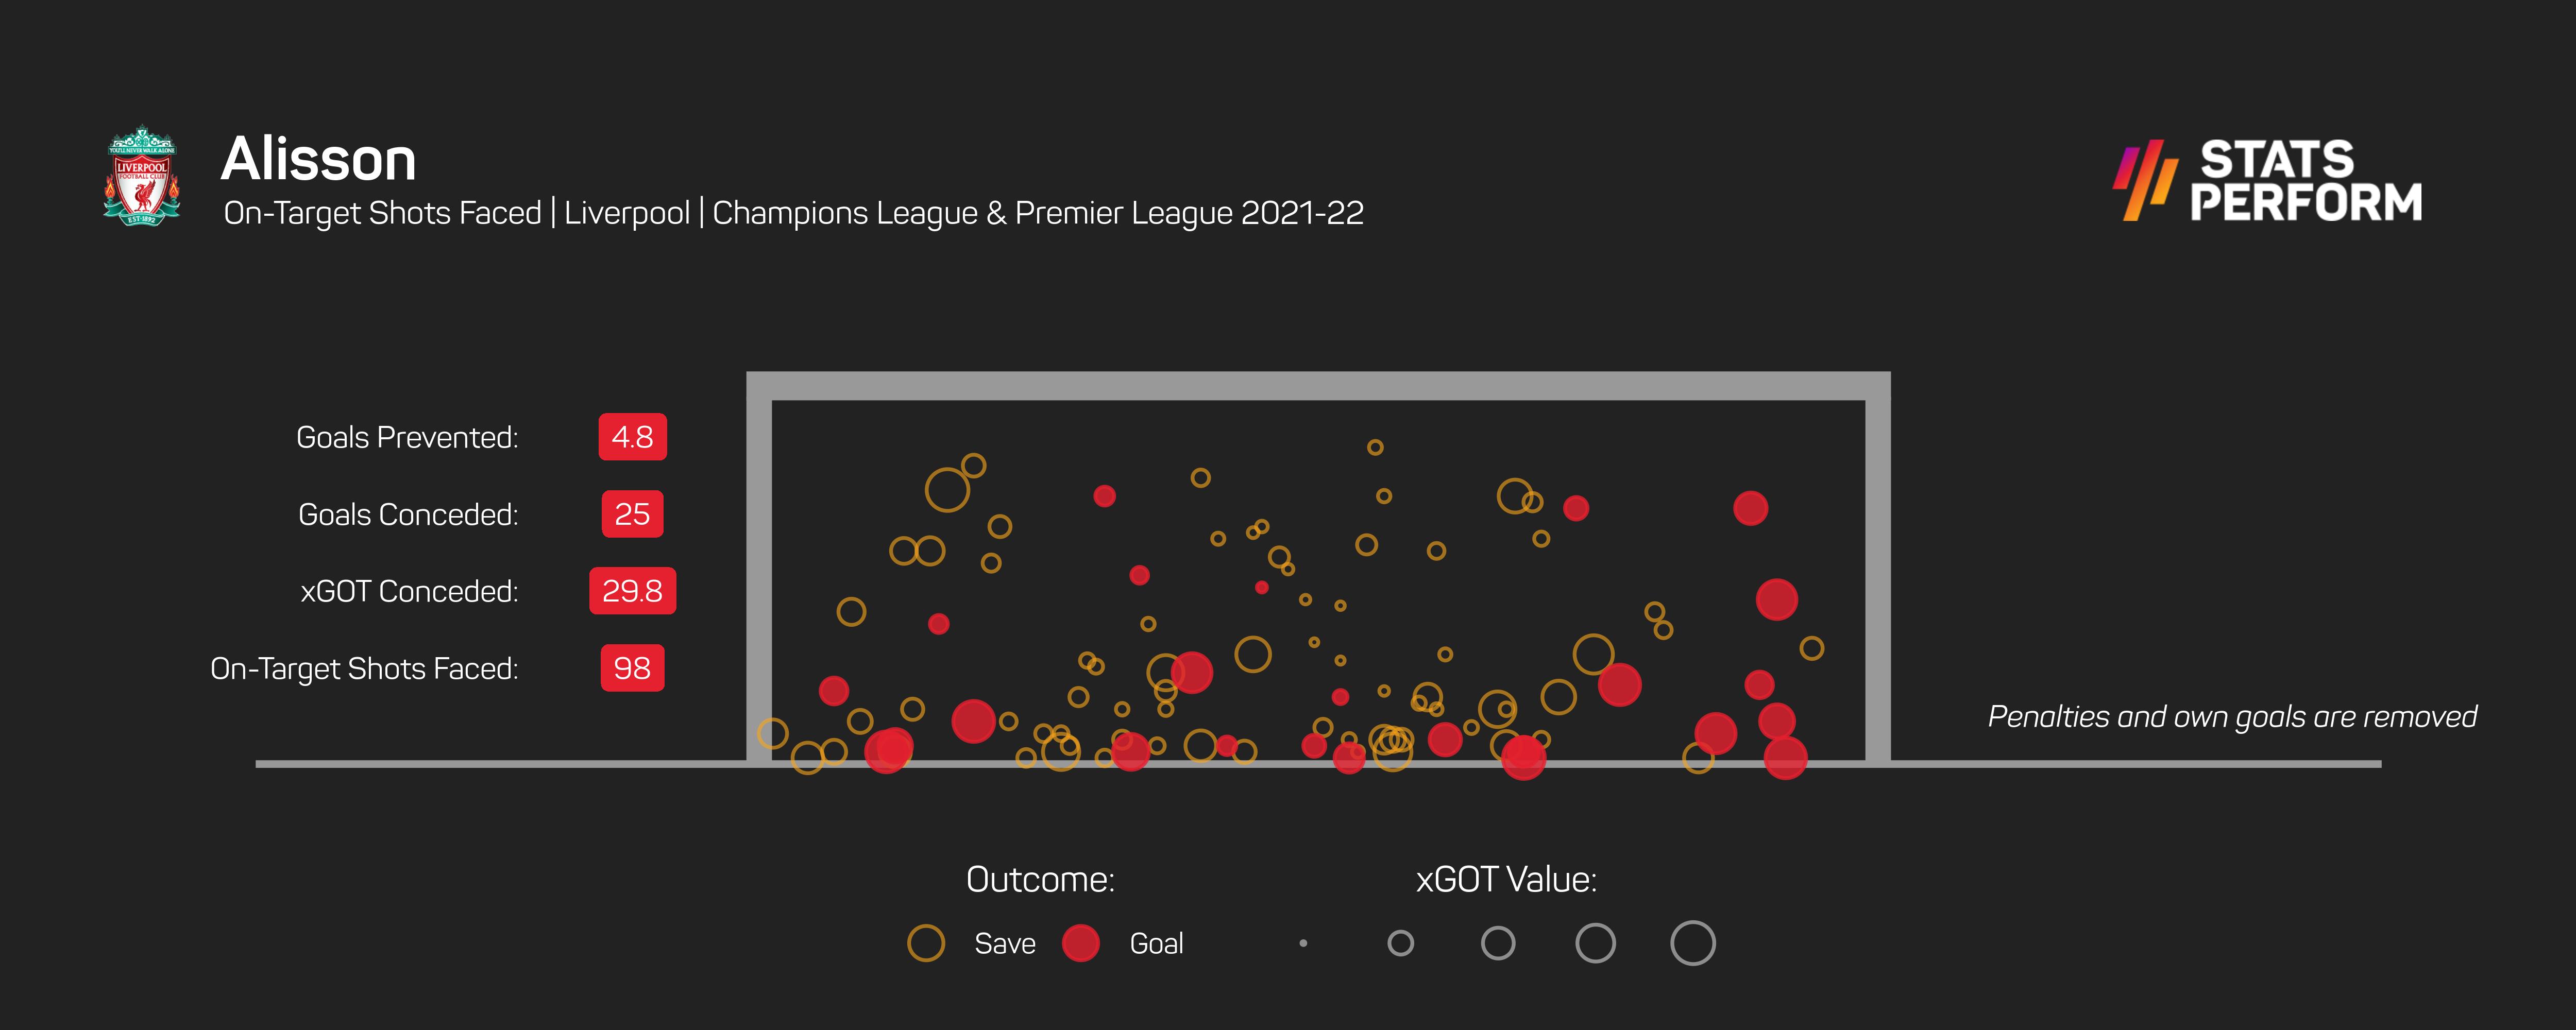2576x1030 pixels.
Task: Click the xGOT Value legend heading
Action: click(x=1506, y=880)
